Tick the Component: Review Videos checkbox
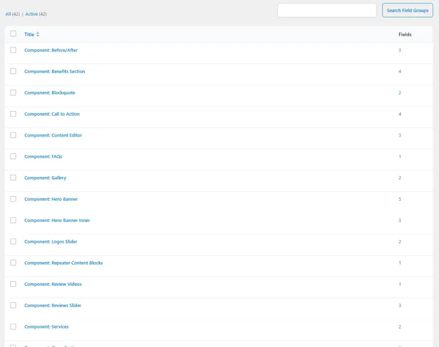Screen dimensions: 439x347 (x=13, y=284)
